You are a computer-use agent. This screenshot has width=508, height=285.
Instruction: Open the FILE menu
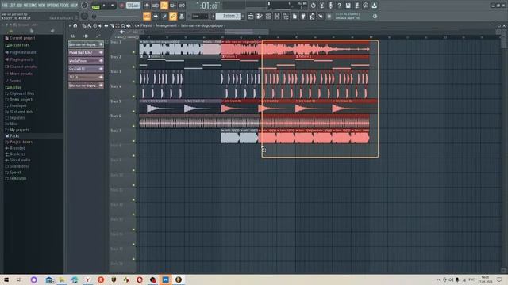5,6
